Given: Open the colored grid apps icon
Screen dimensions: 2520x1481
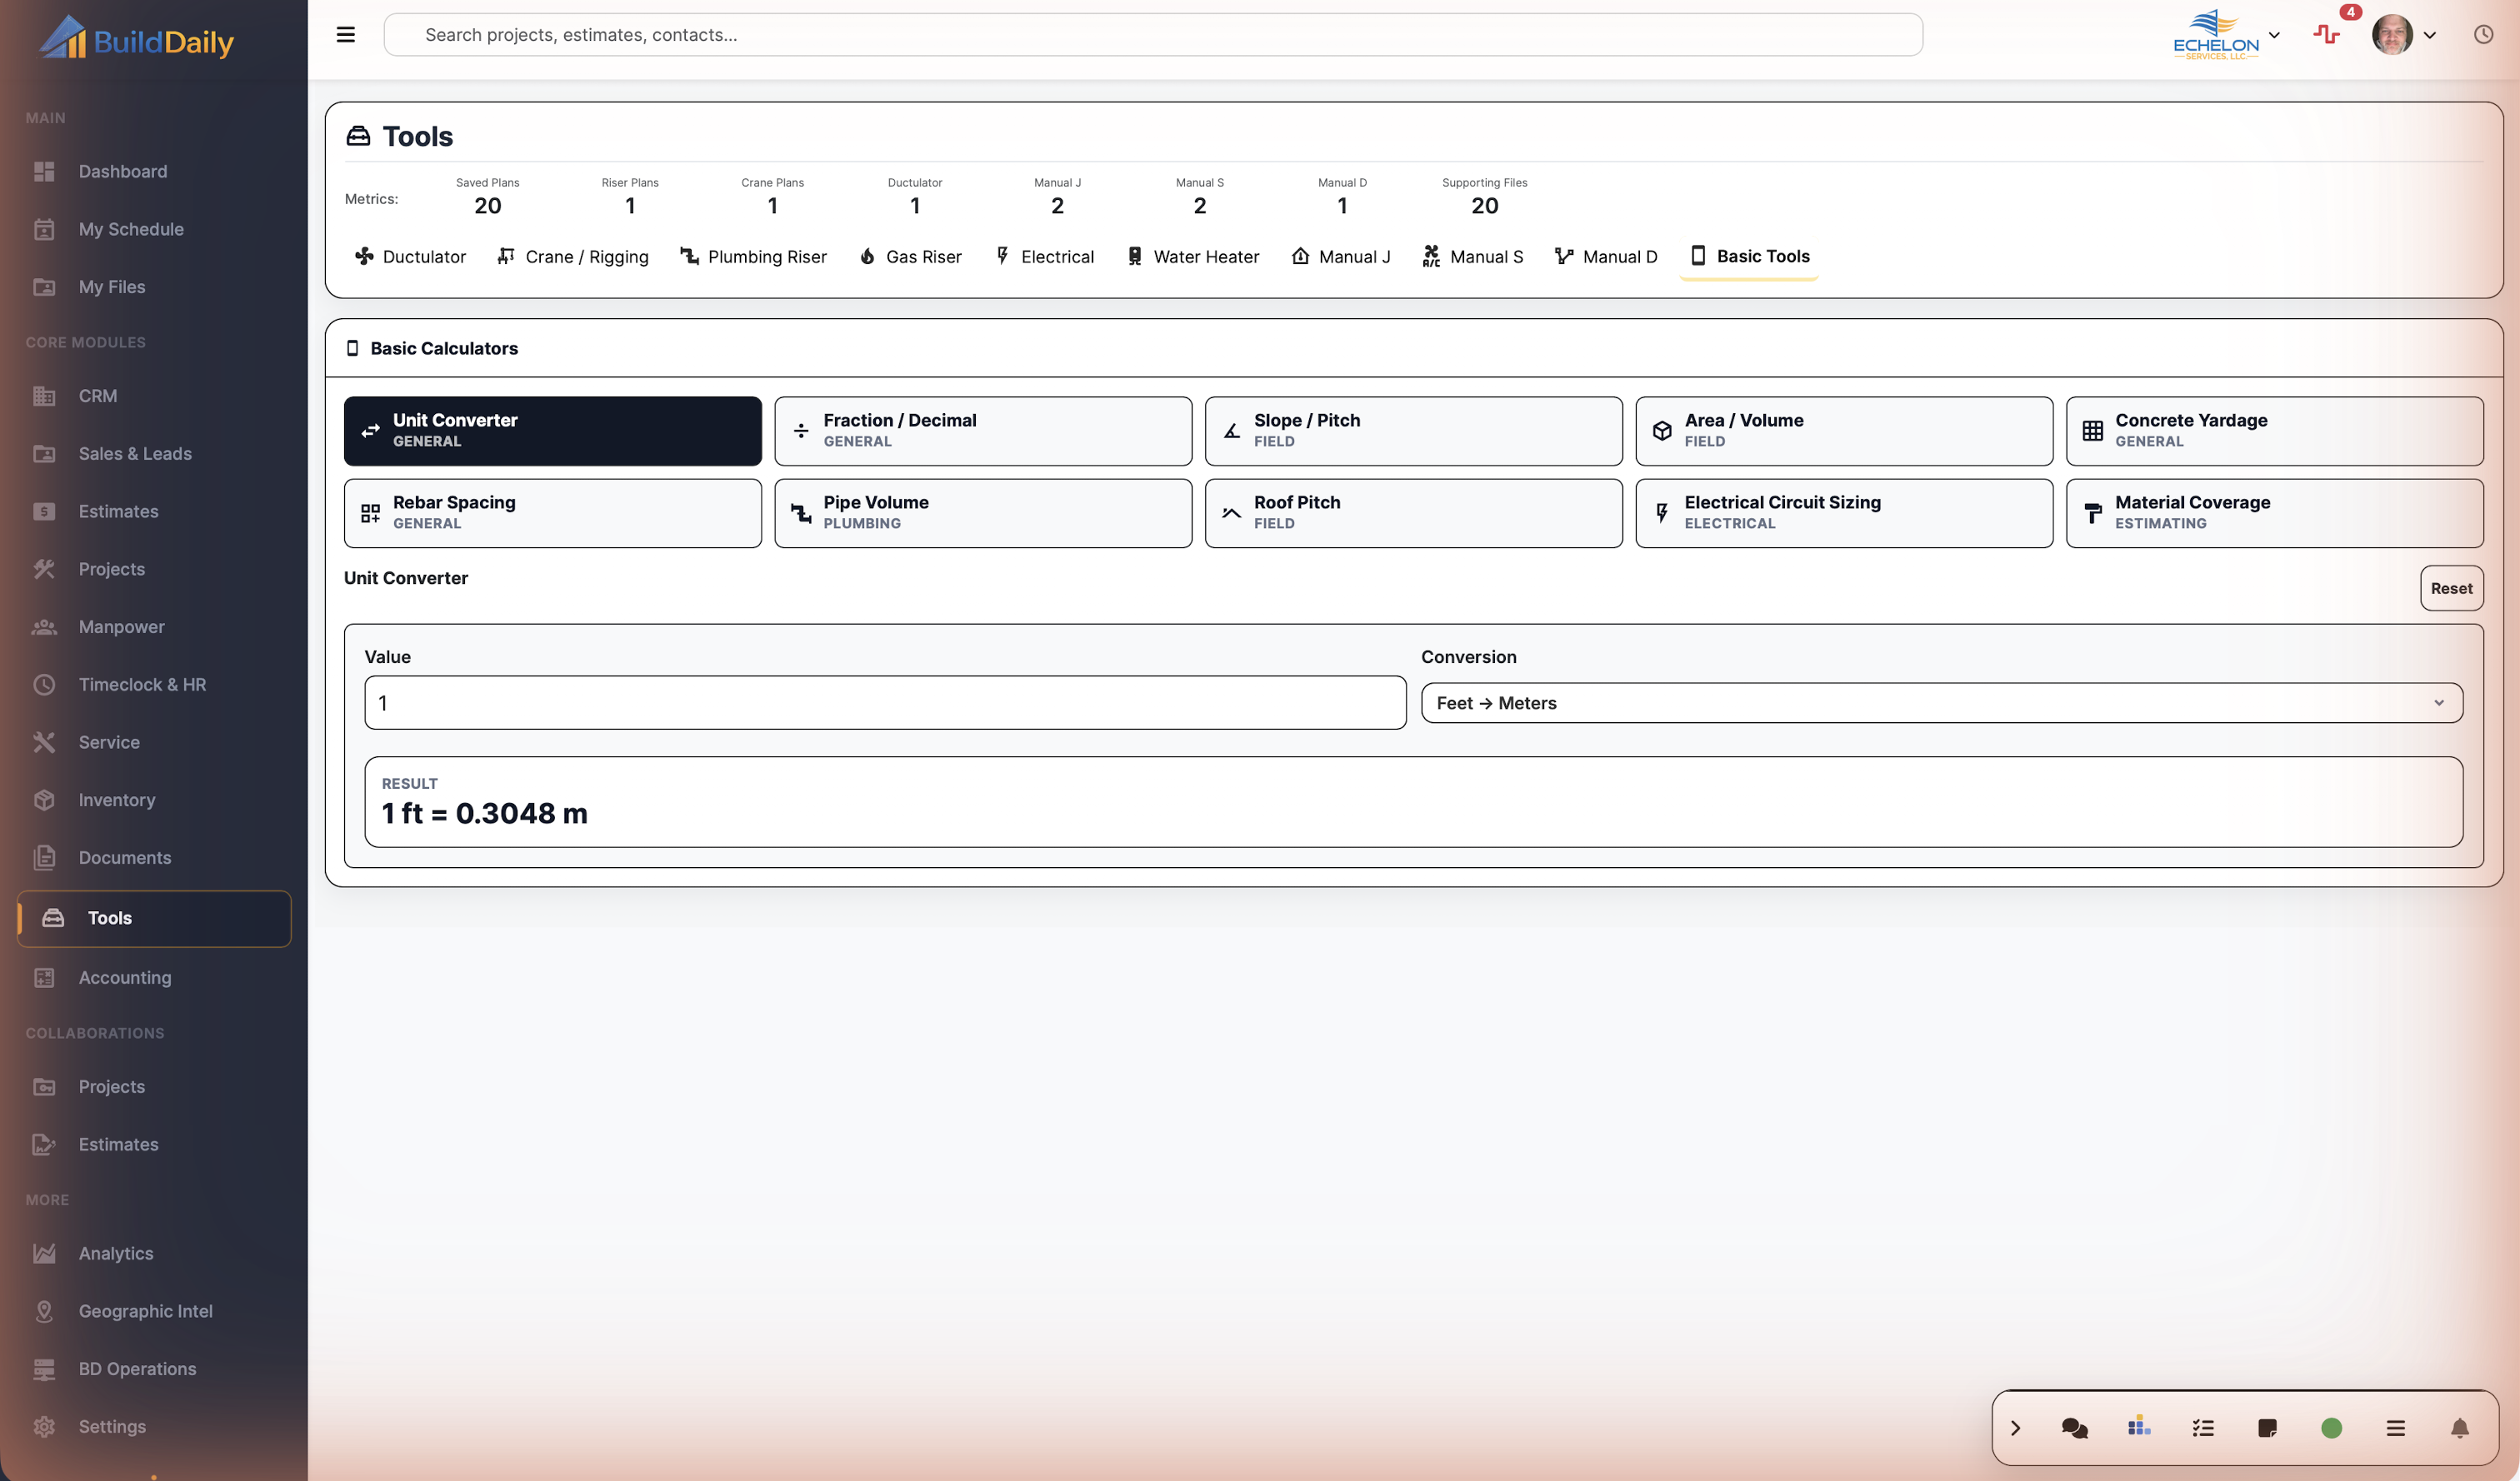Looking at the screenshot, I should tap(2139, 1426).
